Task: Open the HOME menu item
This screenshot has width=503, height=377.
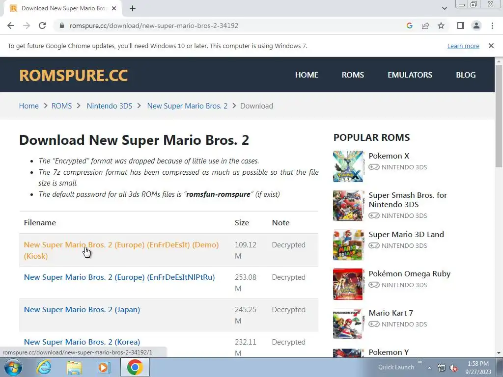Action: pos(307,75)
